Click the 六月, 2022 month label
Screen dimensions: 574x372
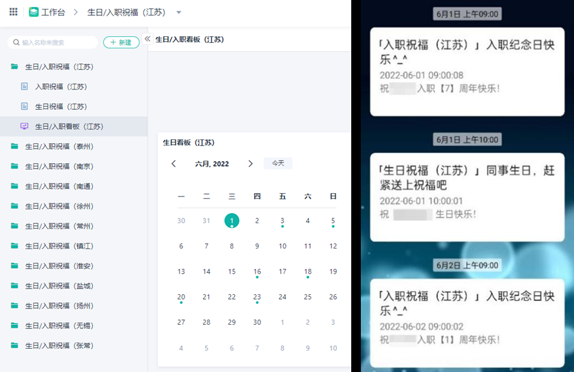212,164
